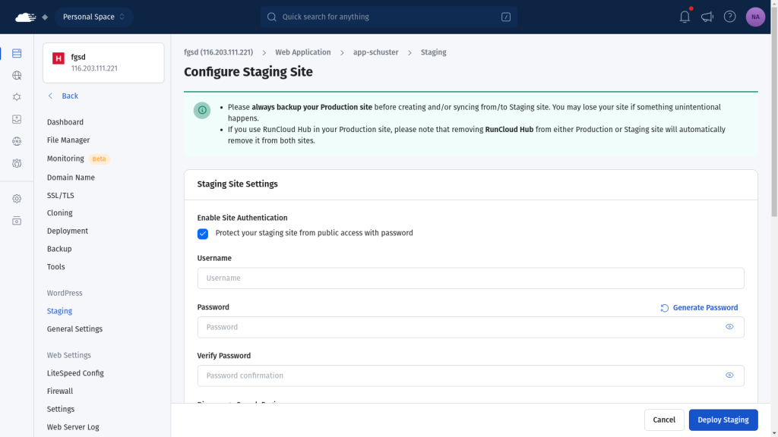Click the Deploy Staging button
The width and height of the screenshot is (778, 437).
(723, 420)
